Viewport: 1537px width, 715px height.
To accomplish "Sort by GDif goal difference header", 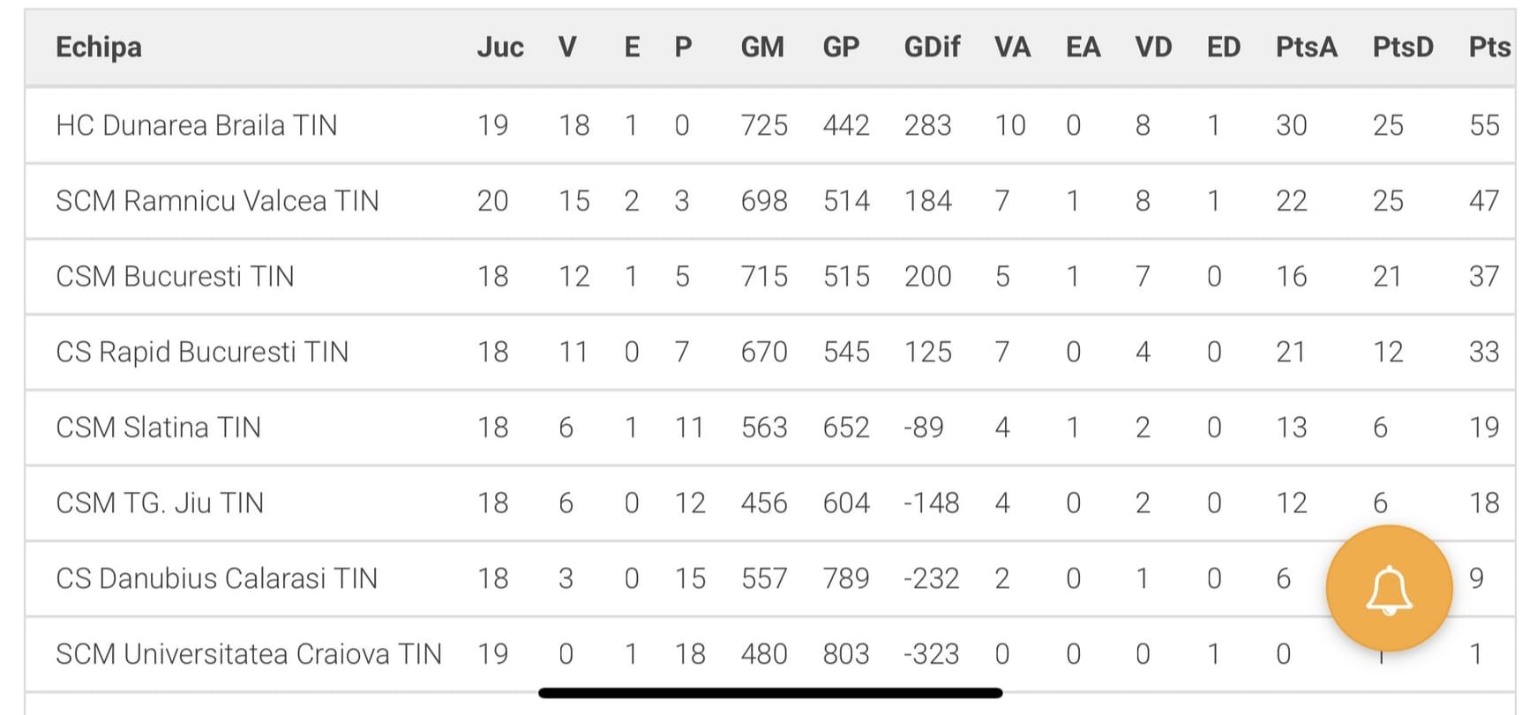I will (932, 47).
